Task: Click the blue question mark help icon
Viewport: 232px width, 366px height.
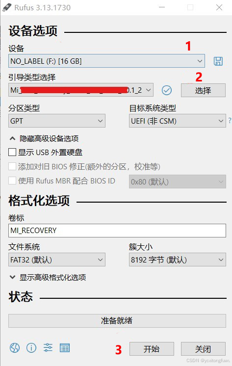Action: click(x=230, y=120)
